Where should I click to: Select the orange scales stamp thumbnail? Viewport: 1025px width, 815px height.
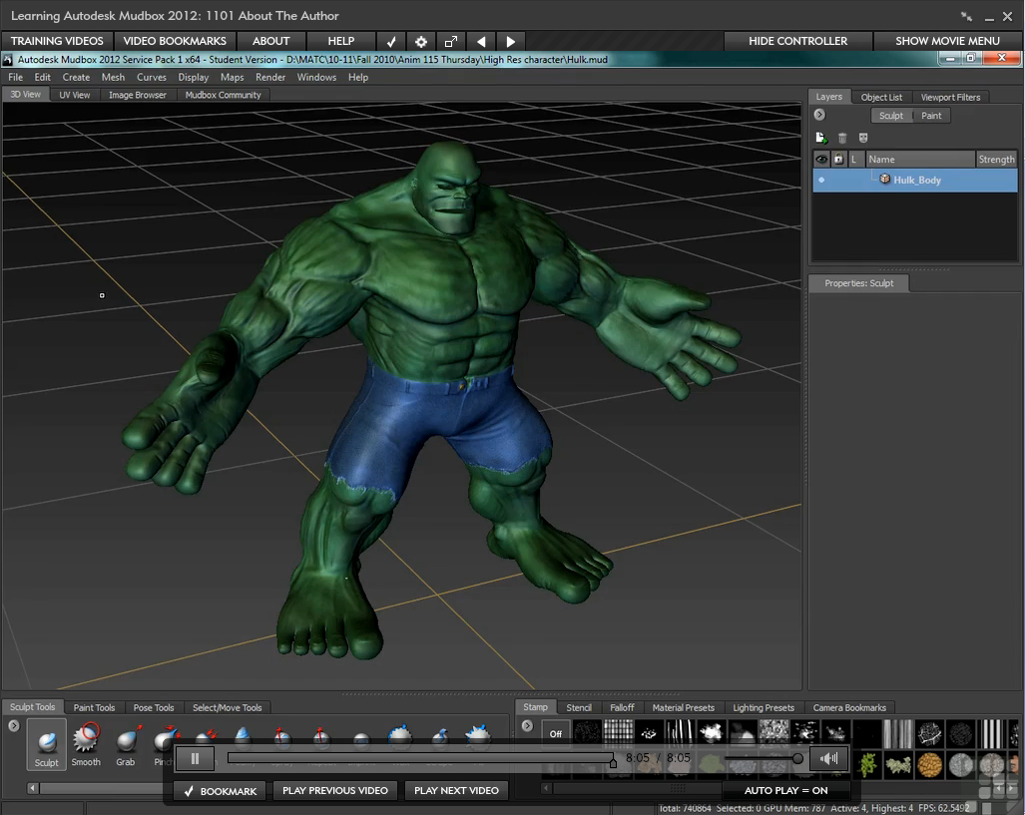click(x=929, y=764)
